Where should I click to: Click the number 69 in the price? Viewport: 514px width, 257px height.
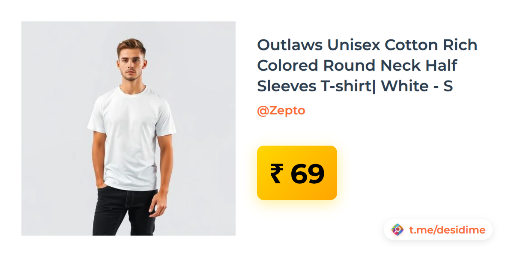coord(308,174)
